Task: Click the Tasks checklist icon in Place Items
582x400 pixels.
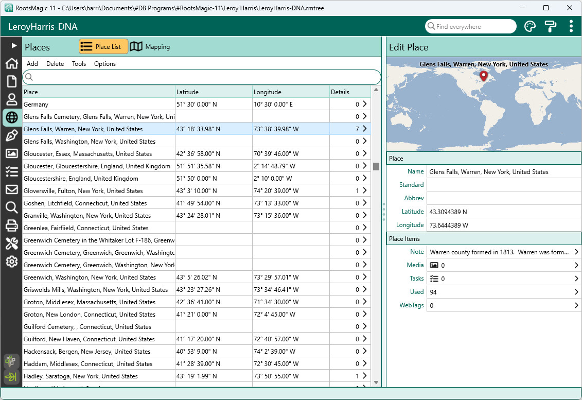Action: click(x=434, y=279)
